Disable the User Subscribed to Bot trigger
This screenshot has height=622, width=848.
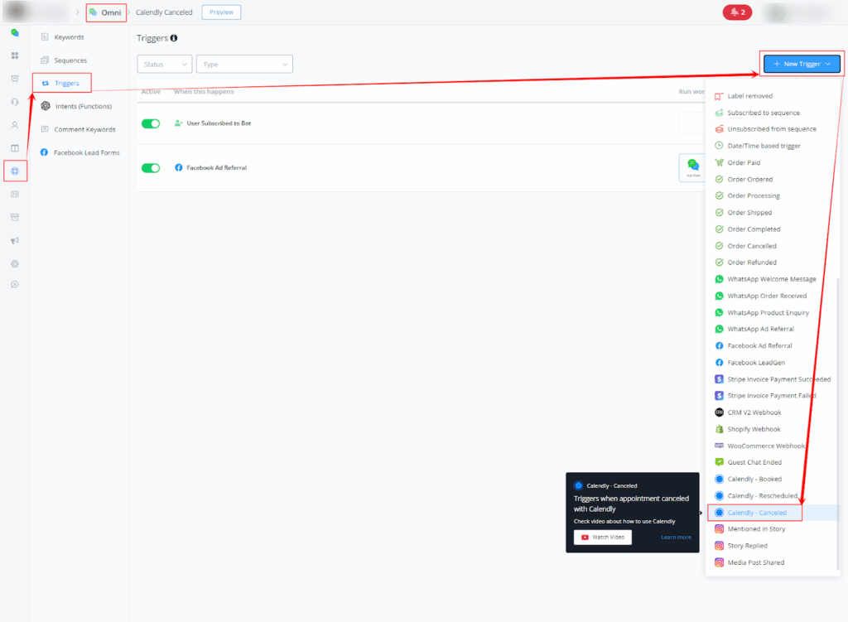[151, 123]
